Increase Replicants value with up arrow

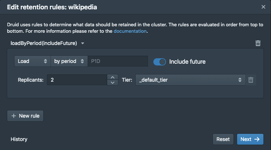[113, 77]
